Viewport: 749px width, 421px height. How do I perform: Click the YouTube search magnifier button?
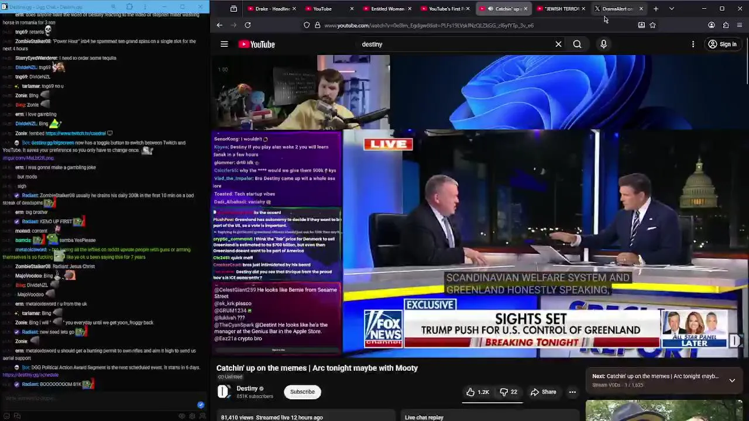tap(577, 44)
